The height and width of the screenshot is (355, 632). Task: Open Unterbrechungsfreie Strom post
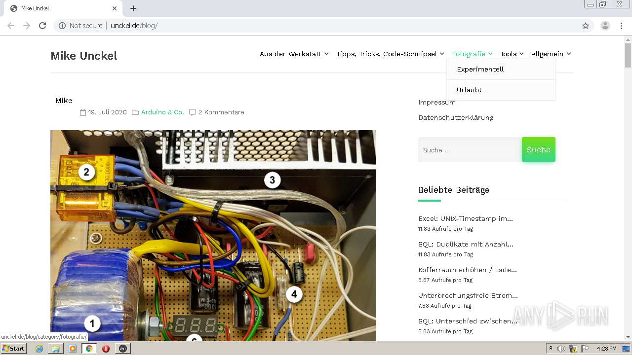pyautogui.click(x=468, y=295)
